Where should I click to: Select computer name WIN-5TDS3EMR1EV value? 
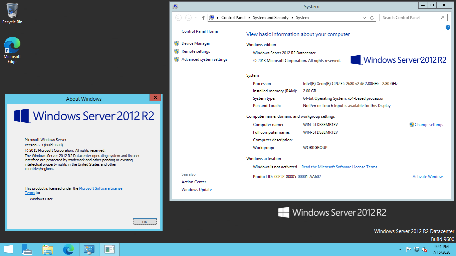tap(320, 125)
